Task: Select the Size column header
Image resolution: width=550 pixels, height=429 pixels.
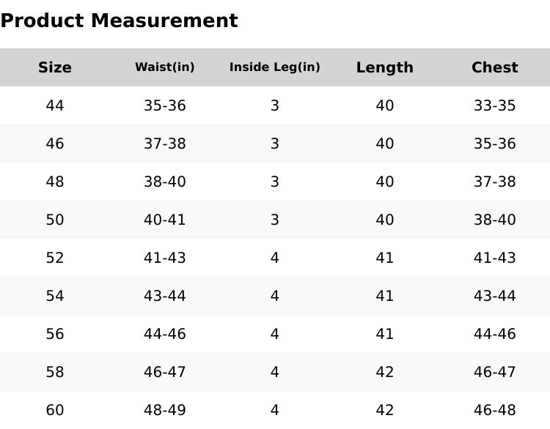Action: coord(55,67)
